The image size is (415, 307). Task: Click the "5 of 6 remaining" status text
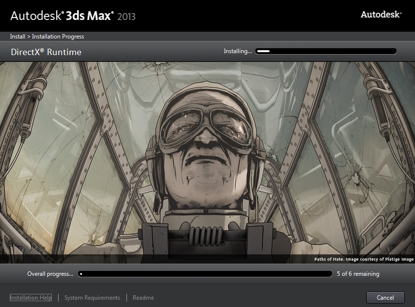click(x=358, y=274)
